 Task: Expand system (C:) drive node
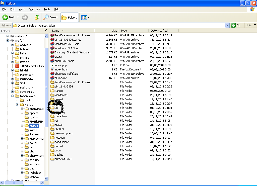(x=8, y=36)
